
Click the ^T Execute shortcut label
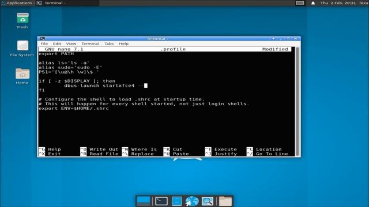coord(221,149)
